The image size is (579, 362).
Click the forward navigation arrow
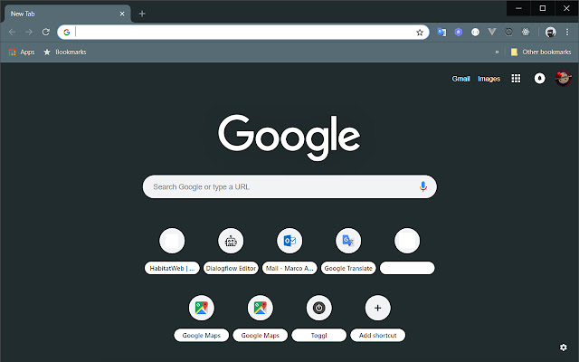tap(29, 33)
